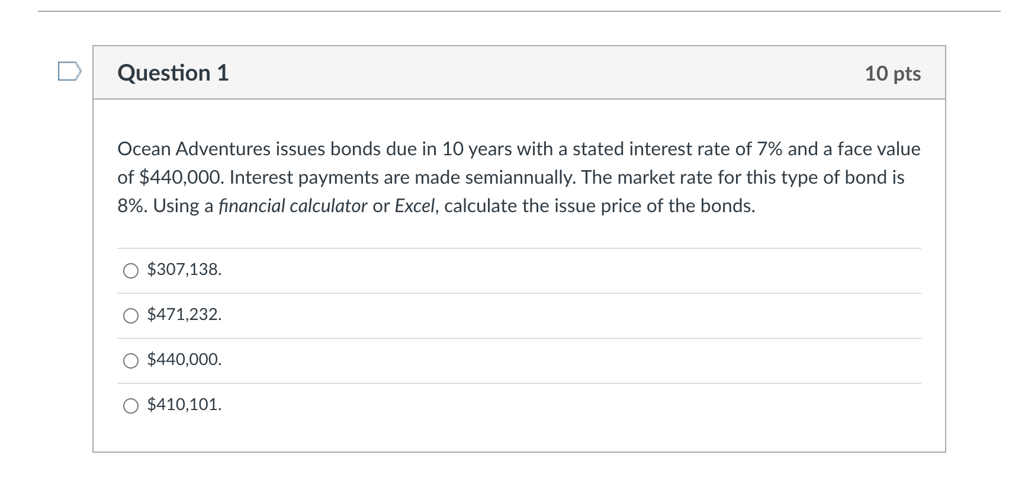Click the italicized "Excel" text
The height and width of the screenshot is (480, 1009).
[414, 206]
